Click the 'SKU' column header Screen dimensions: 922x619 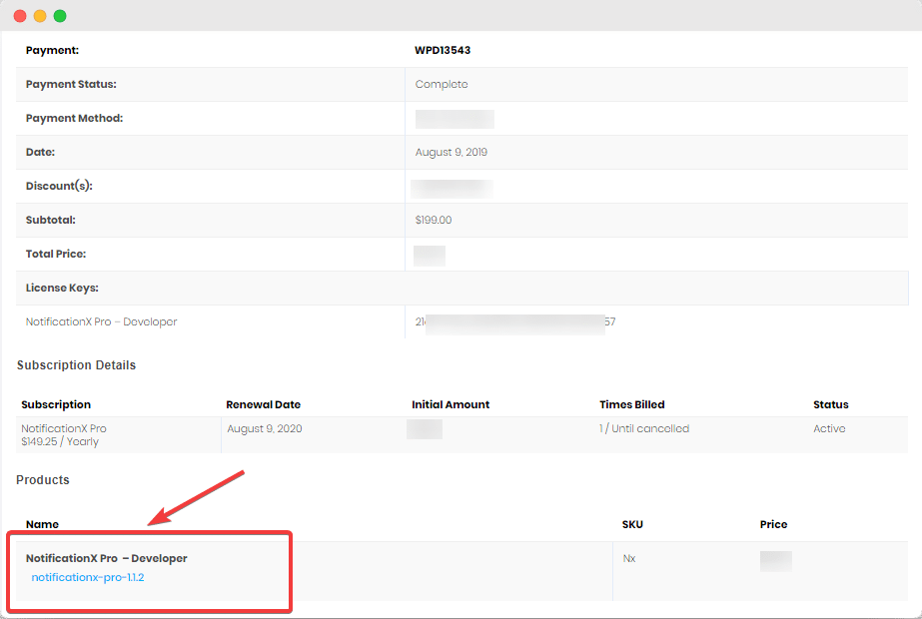pyautogui.click(x=632, y=524)
